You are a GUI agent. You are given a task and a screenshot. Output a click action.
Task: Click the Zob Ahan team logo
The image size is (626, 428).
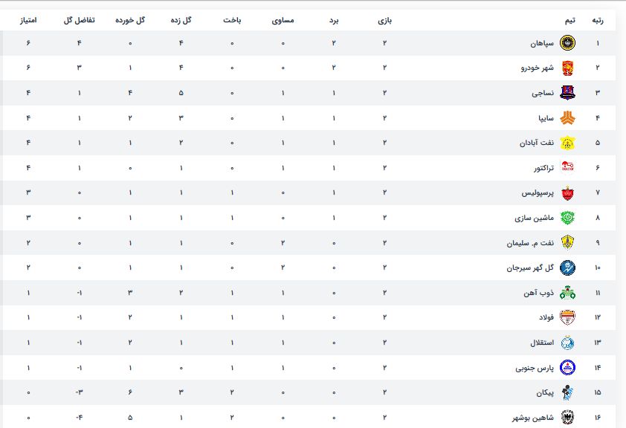click(567, 293)
